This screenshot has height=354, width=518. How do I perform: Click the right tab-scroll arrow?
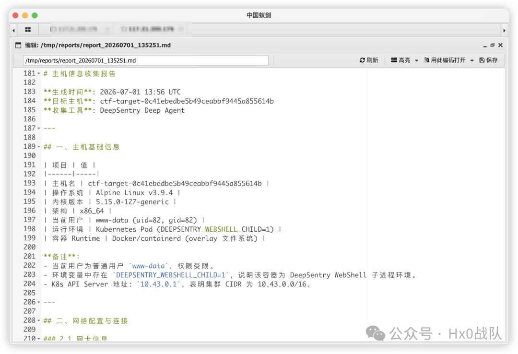click(x=504, y=30)
